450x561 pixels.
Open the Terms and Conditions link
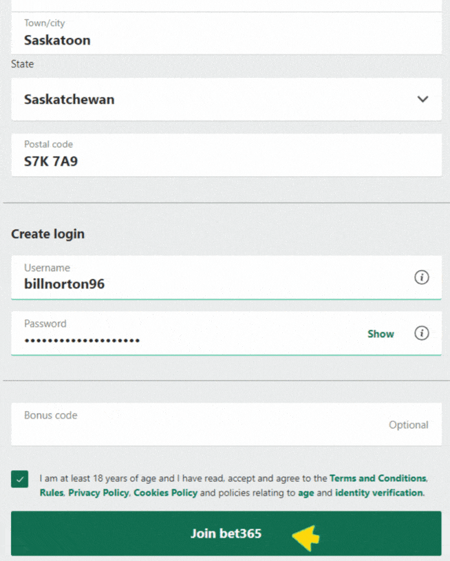378,478
